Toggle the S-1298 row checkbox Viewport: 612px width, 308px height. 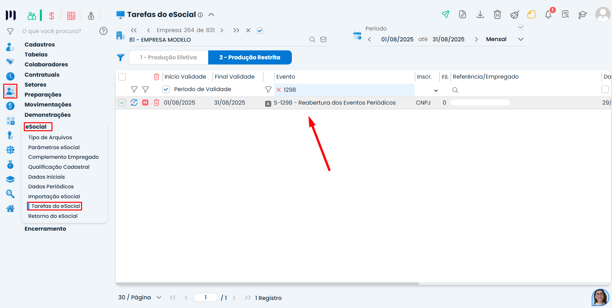coord(122,103)
